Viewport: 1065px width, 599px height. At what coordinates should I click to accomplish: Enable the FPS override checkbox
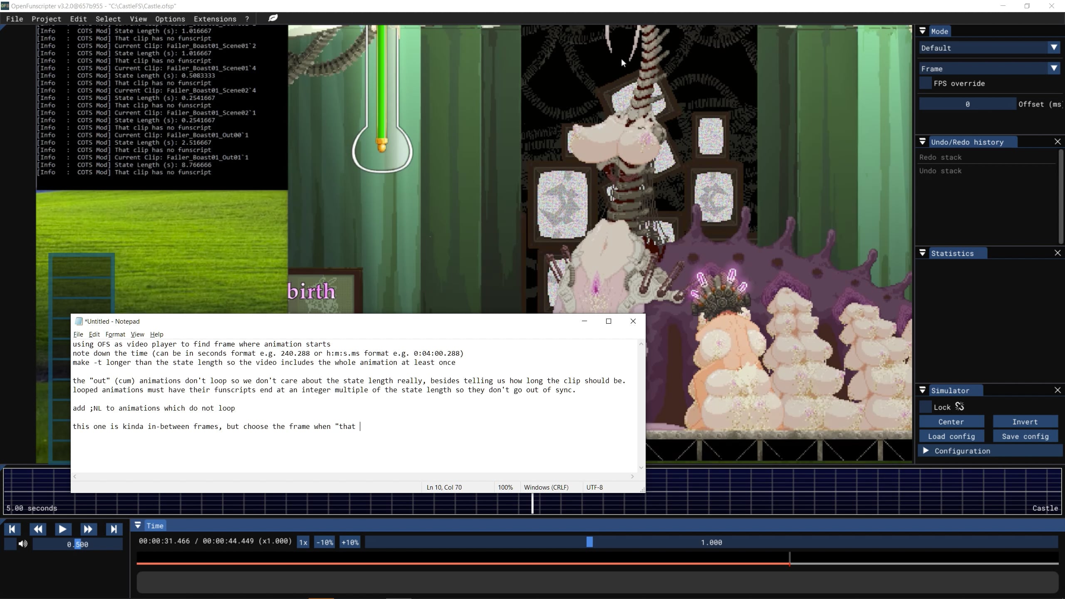(926, 83)
